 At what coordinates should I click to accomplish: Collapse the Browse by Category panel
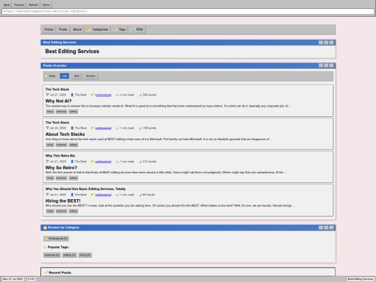[321, 227]
